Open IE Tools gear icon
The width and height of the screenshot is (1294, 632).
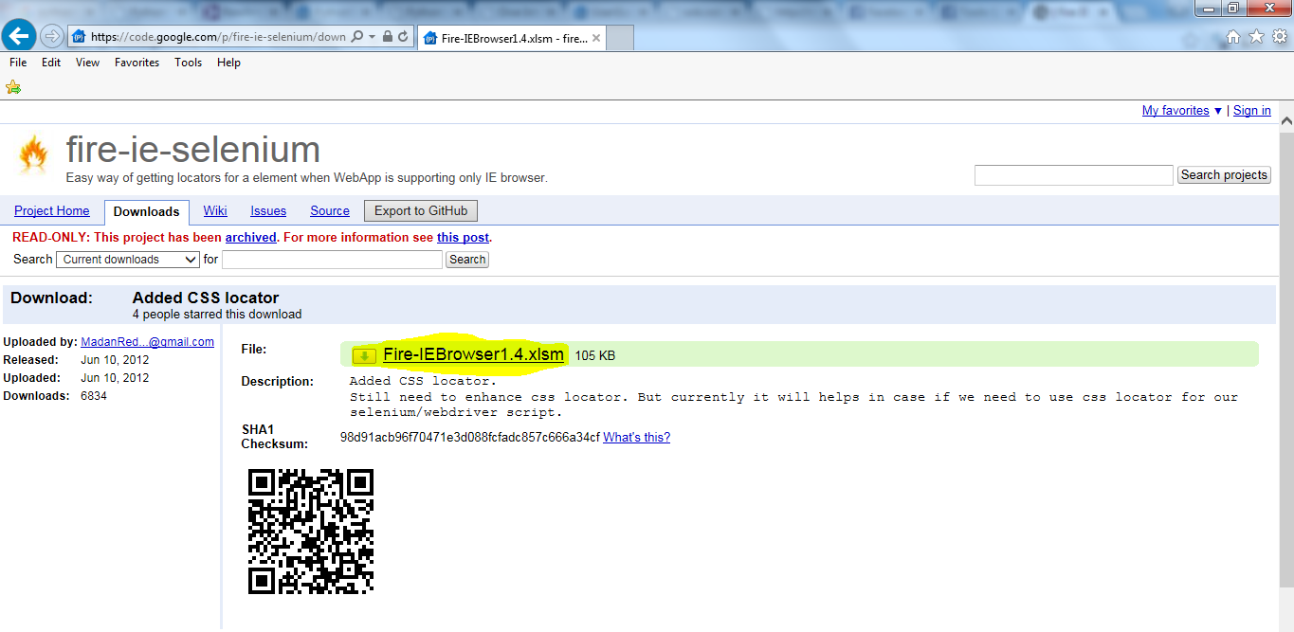[x=1279, y=37]
